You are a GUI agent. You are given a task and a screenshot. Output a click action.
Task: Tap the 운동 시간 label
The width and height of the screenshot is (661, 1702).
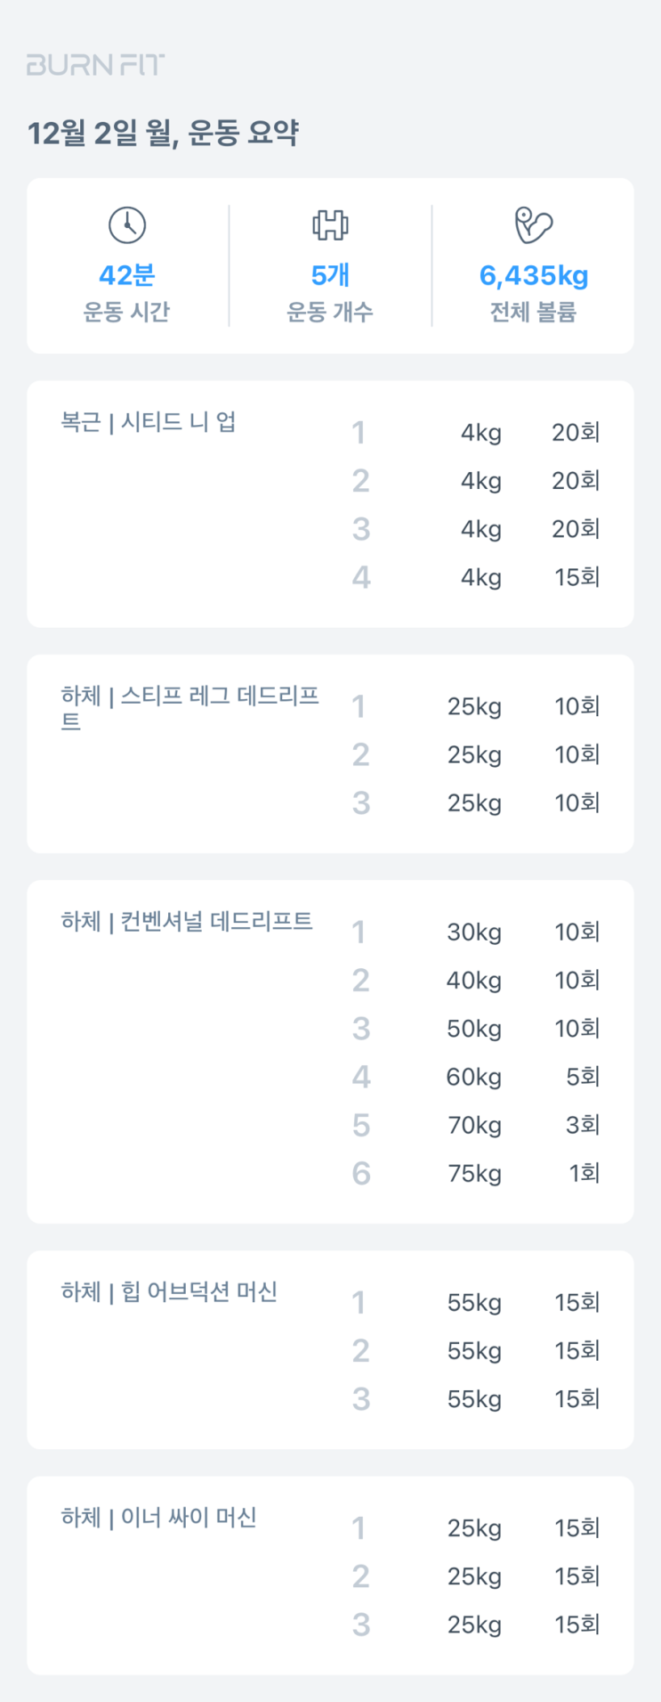(x=127, y=312)
